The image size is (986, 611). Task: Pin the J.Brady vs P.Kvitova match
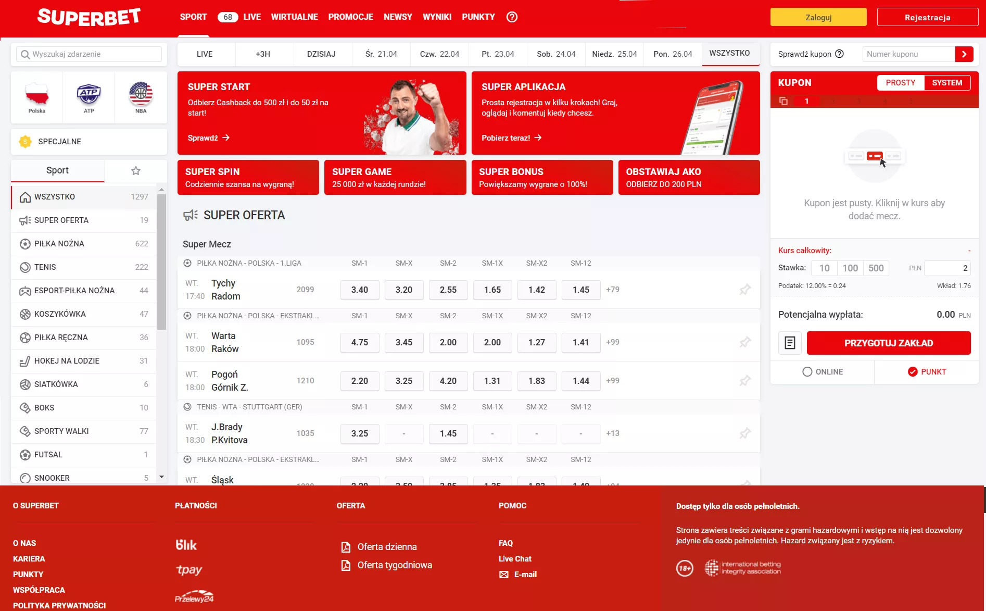pyautogui.click(x=745, y=433)
